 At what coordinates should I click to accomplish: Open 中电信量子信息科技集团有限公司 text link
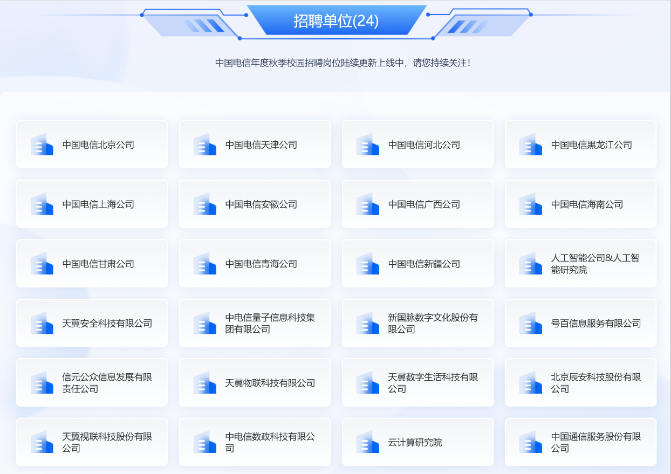click(270, 323)
